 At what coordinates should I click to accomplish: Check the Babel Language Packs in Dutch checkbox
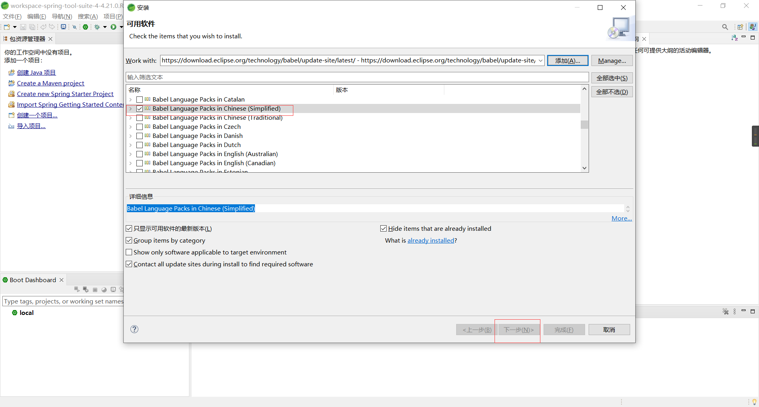click(140, 145)
